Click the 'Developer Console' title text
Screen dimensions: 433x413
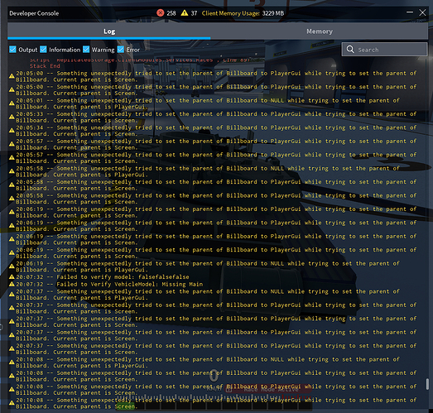(34, 13)
